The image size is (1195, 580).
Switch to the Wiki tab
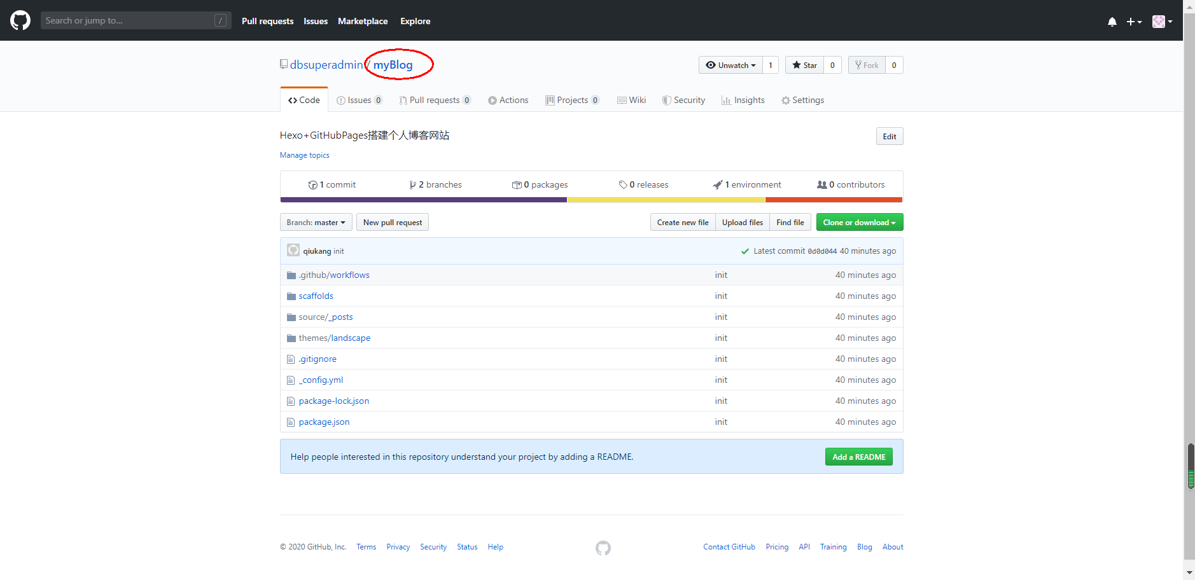[x=632, y=100]
